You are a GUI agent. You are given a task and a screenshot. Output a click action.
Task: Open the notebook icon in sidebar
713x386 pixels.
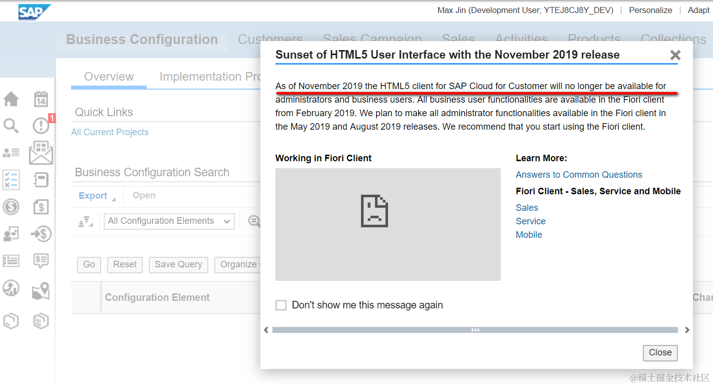pos(41,179)
